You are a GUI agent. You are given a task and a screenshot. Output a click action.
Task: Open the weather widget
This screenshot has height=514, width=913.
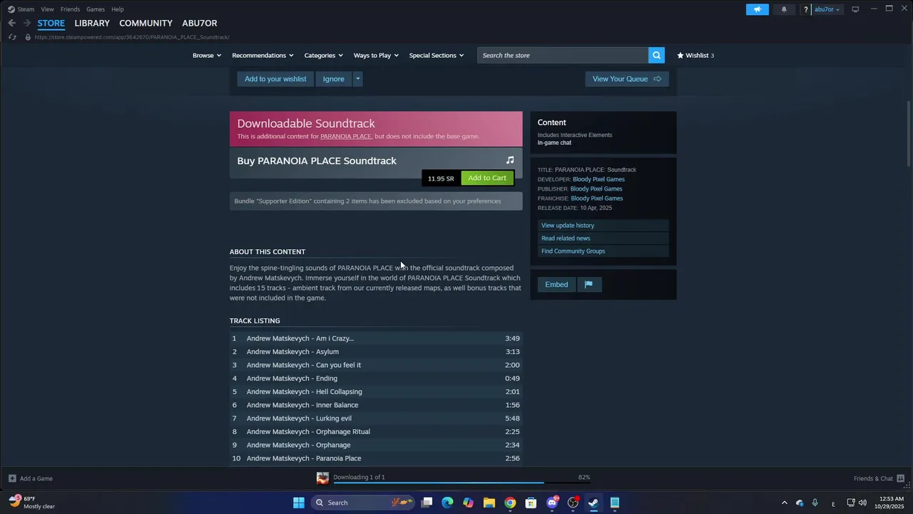(x=32, y=503)
